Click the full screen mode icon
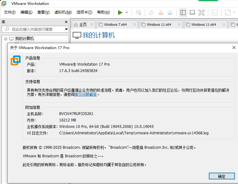 [202, 13]
